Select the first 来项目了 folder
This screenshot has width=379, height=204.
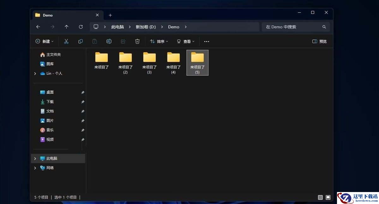(101, 61)
